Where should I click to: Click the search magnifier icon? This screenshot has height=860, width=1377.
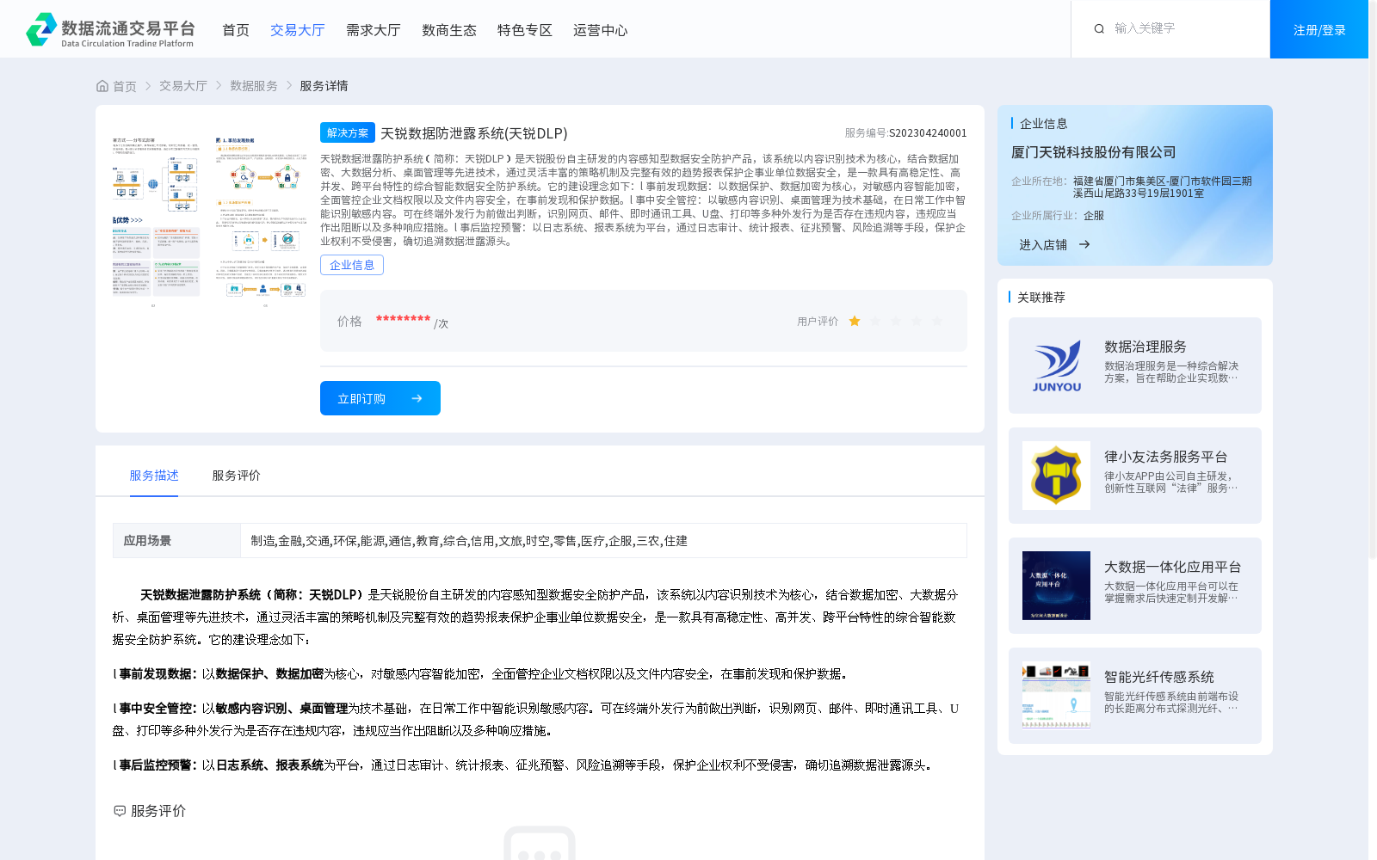pos(1099,29)
